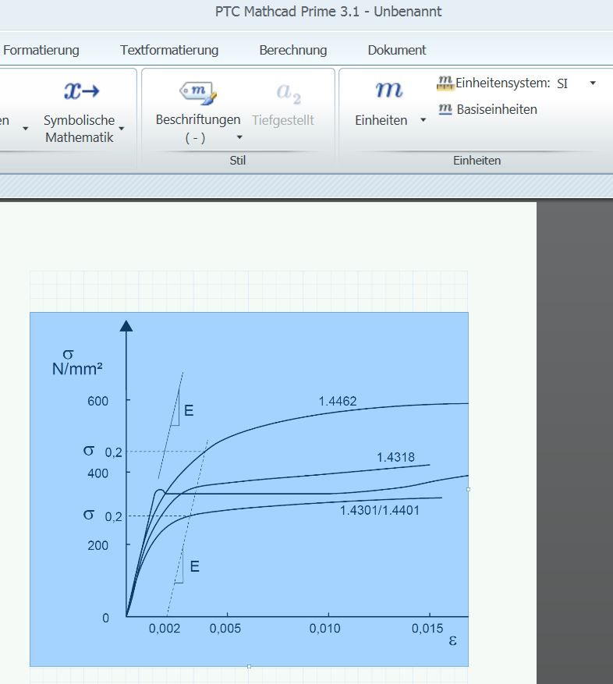Click the image's bottom-edge resize handle
Image resolution: width=613 pixels, height=684 pixels.
coord(249,666)
